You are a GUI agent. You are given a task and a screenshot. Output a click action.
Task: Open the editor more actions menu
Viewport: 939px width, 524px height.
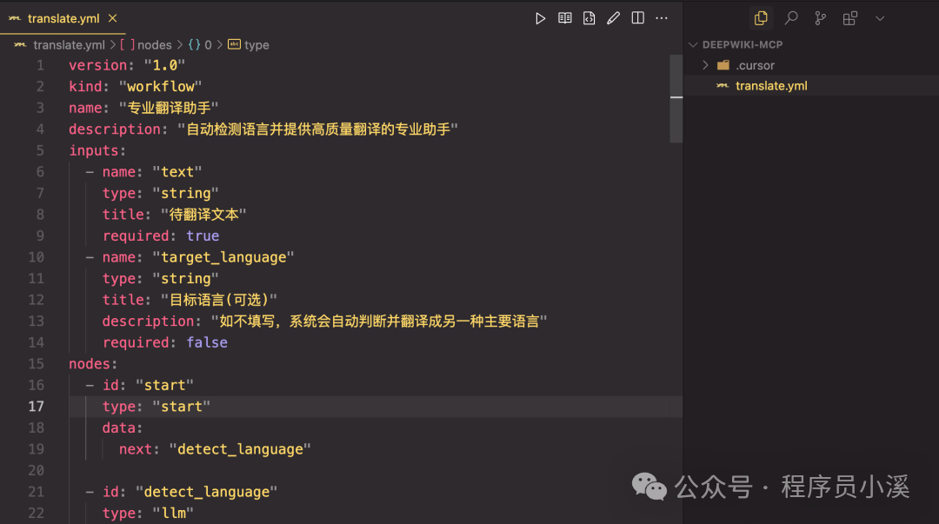tap(662, 17)
